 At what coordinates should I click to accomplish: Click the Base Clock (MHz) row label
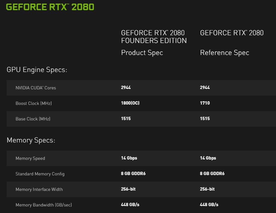point(33,119)
